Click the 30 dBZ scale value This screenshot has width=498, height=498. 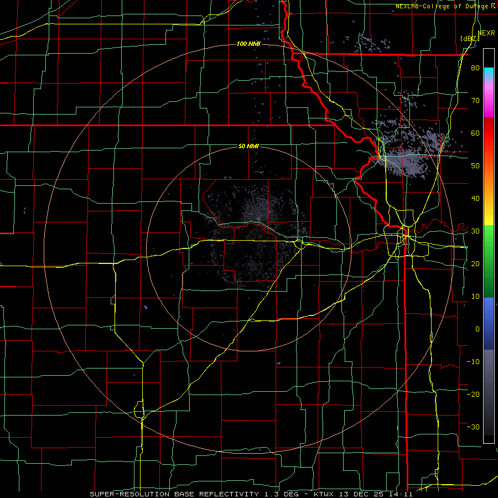[475, 231]
